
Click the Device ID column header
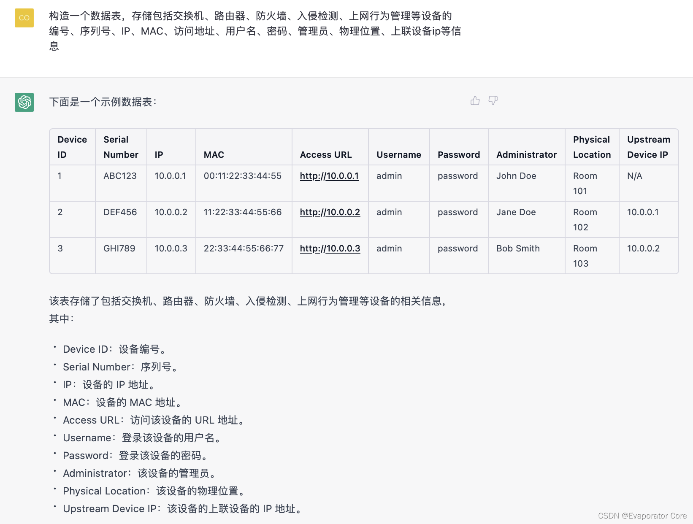click(72, 147)
